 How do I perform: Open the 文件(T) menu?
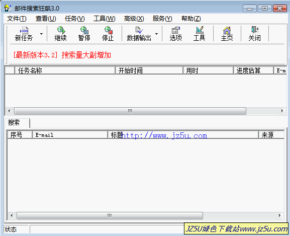17,19
